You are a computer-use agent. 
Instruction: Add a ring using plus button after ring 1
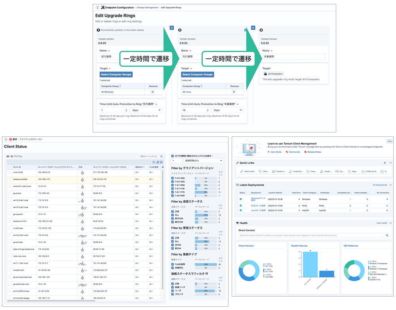point(171,28)
